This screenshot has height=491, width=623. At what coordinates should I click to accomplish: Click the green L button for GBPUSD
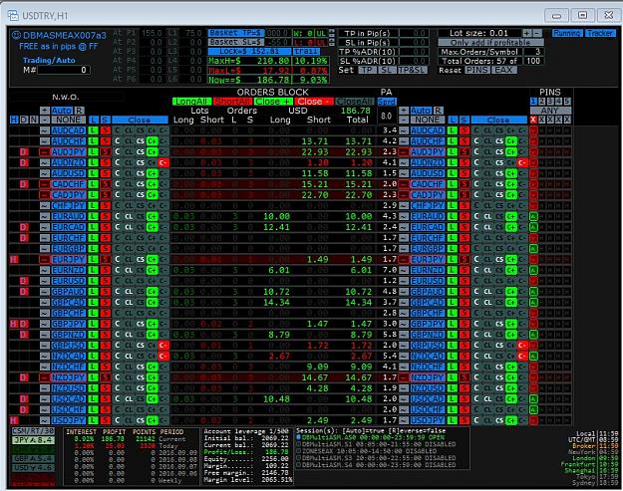[93, 346]
